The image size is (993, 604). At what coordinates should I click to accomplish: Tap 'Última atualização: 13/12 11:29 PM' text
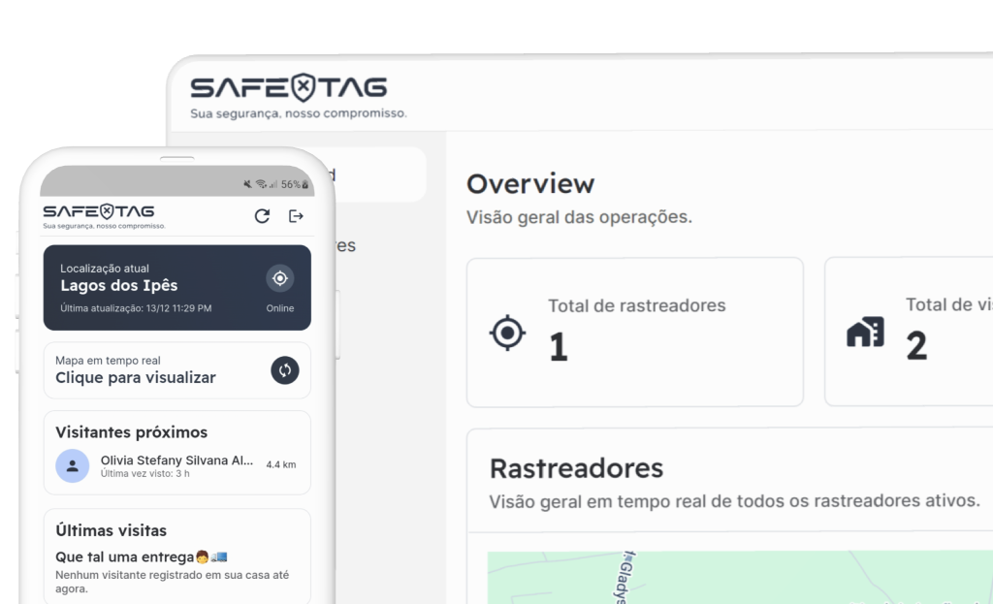click(136, 308)
